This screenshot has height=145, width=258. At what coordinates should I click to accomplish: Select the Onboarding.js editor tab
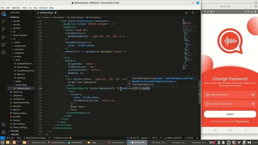[x=47, y=12]
